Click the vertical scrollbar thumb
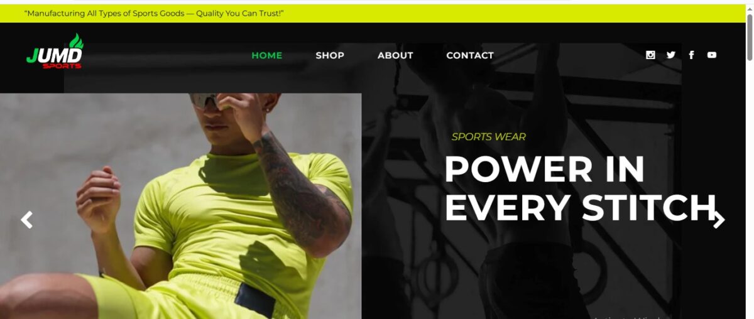Viewport: 754px width, 319px height. click(749, 36)
